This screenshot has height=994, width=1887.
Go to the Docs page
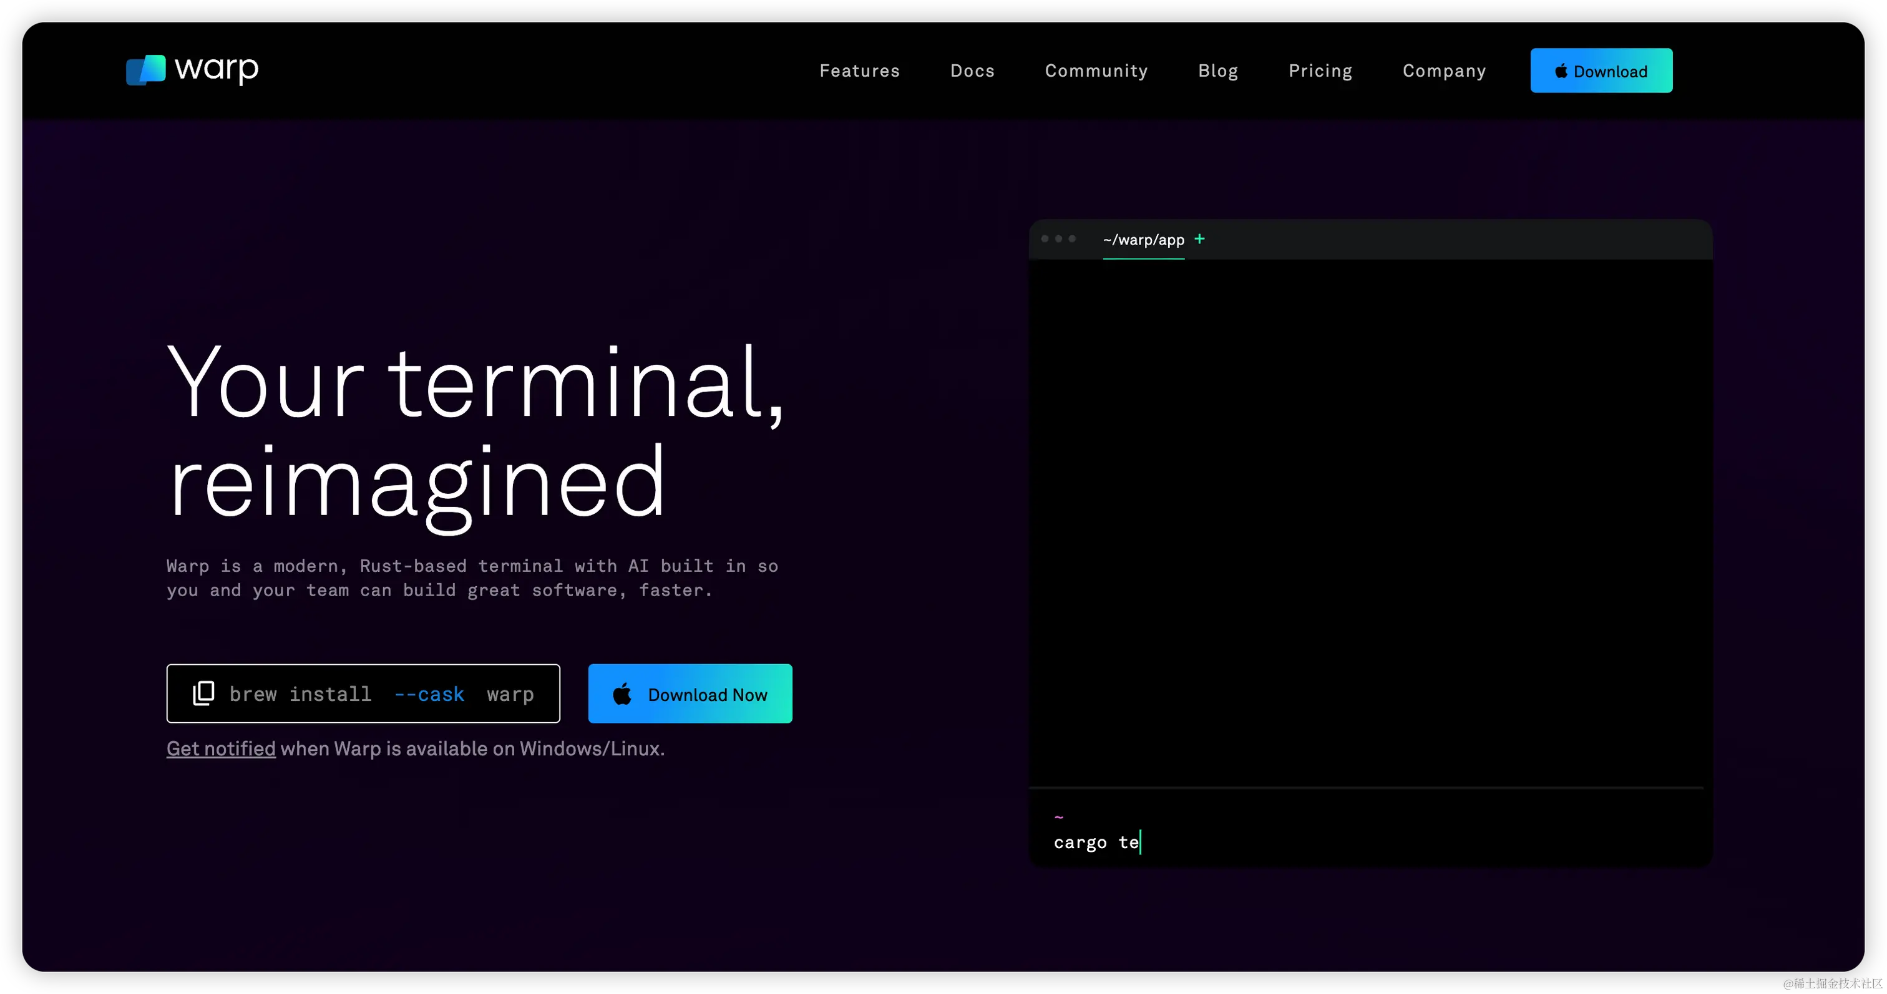pyautogui.click(x=972, y=71)
